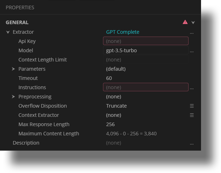Click the red warning triangle icon
The height and width of the screenshot is (173, 221).
pyautogui.click(x=185, y=22)
